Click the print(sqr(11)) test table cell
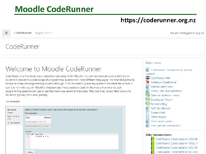Viewport: 206px width, 154px height. pyautogui.click(x=34, y=126)
